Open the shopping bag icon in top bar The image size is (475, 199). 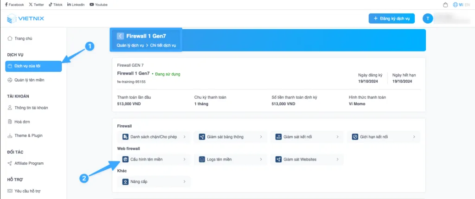(x=446, y=5)
